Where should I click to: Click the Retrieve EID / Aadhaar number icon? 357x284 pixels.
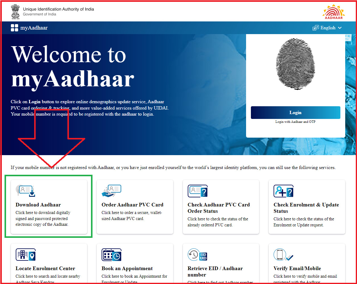click(x=197, y=255)
